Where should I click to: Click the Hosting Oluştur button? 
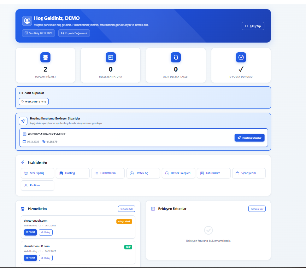250,138
